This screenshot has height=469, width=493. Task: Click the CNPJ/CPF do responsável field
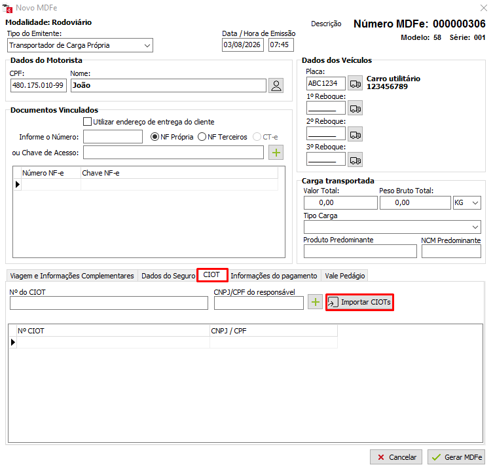click(259, 303)
